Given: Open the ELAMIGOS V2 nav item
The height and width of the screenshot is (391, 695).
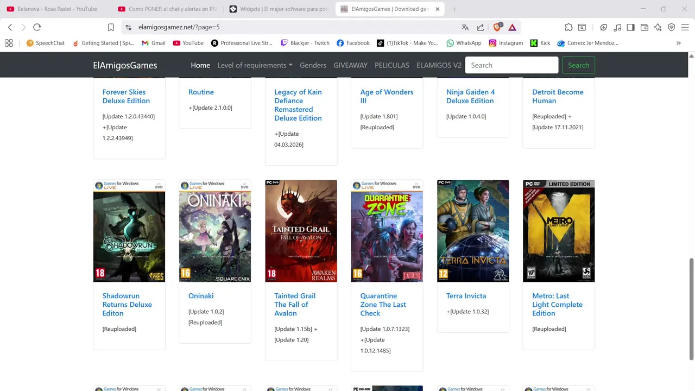Looking at the screenshot, I should coord(439,65).
